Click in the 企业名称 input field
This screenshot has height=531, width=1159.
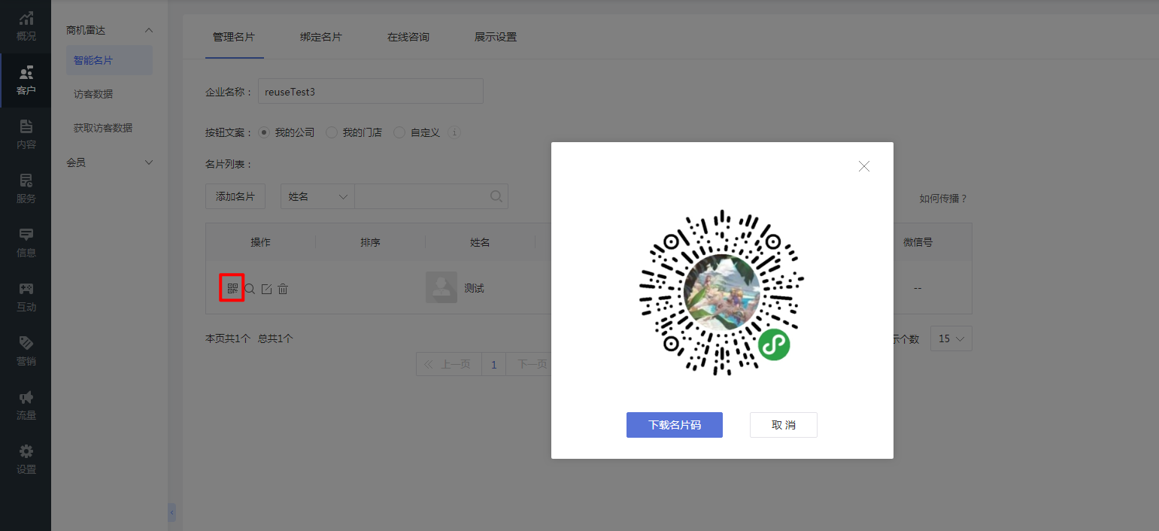371,91
